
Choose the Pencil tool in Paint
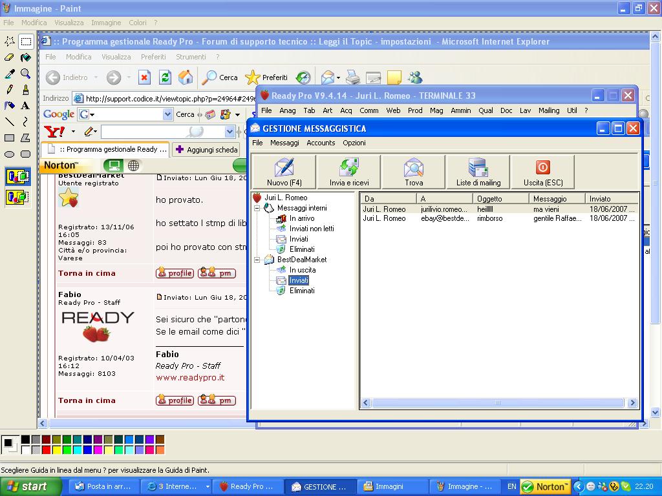click(10, 89)
